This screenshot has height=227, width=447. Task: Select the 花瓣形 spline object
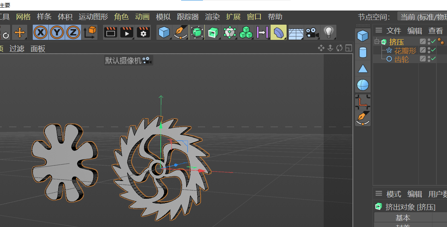[x=405, y=50]
